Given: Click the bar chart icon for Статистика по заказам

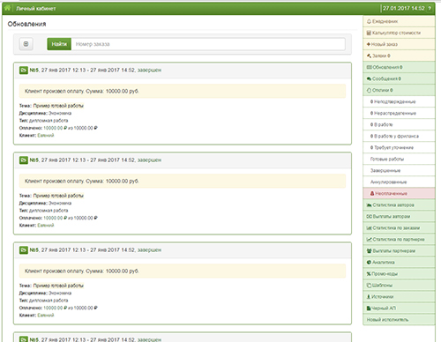Looking at the screenshot, I should pos(370,228).
